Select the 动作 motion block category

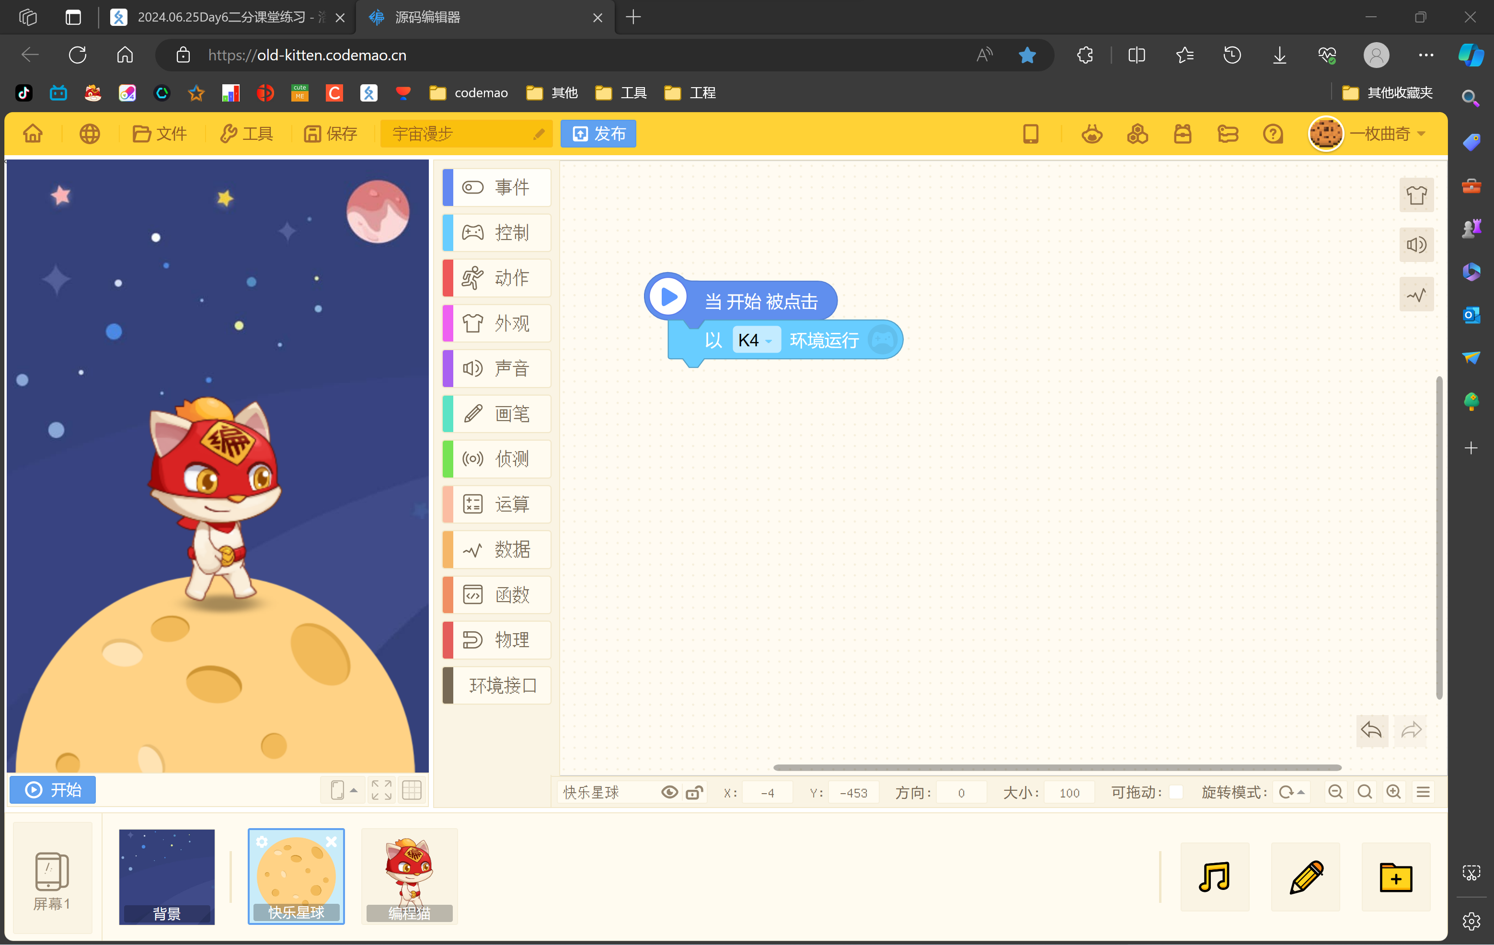[x=496, y=277]
